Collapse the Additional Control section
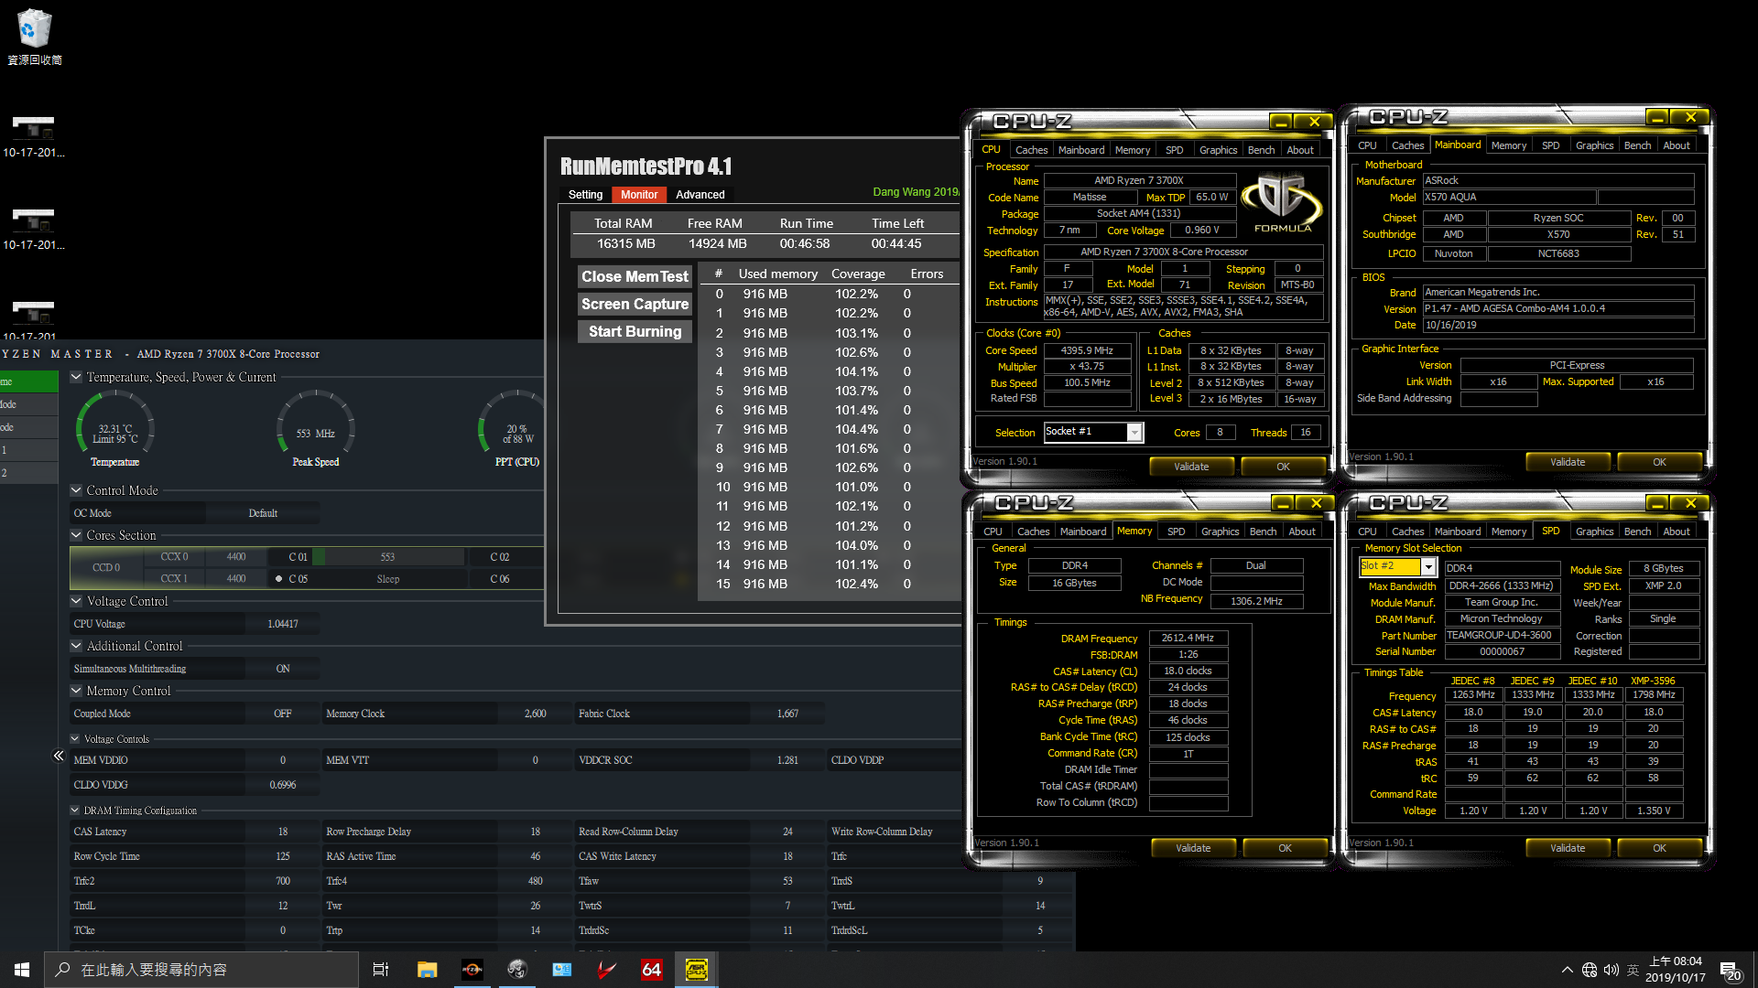 coord(76,646)
